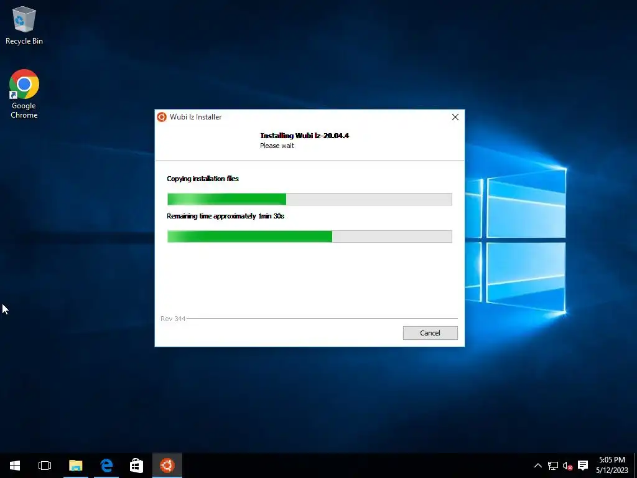Click the 'Remaining time approximately 1min 30s' text

225,216
